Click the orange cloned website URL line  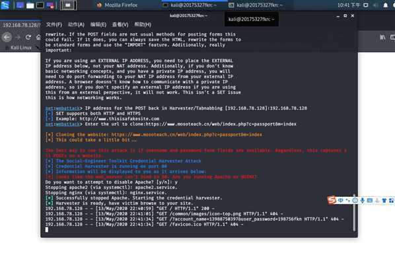pyautogui.click(x=154, y=135)
